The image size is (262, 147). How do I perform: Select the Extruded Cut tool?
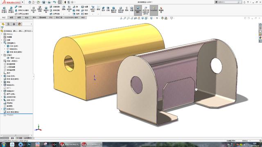[x=34, y=10]
